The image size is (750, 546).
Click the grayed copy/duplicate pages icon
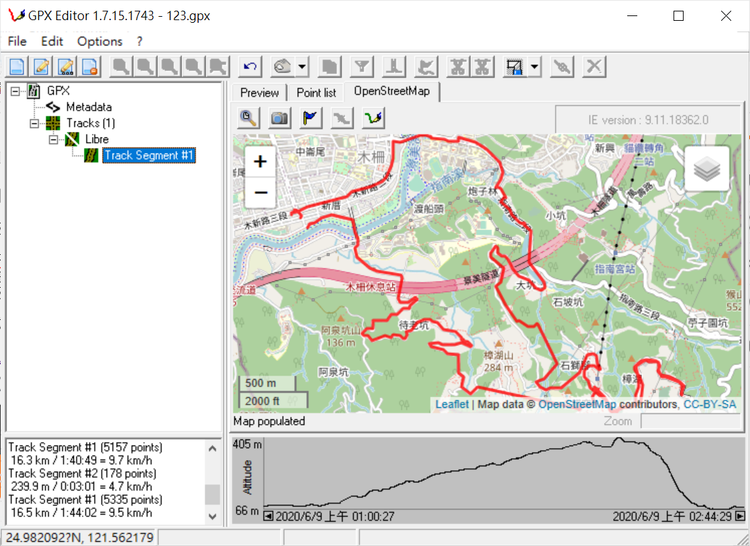coord(329,66)
